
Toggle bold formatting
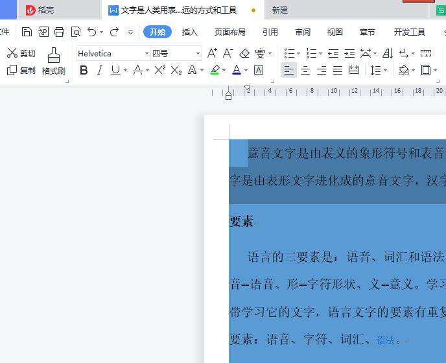84,70
